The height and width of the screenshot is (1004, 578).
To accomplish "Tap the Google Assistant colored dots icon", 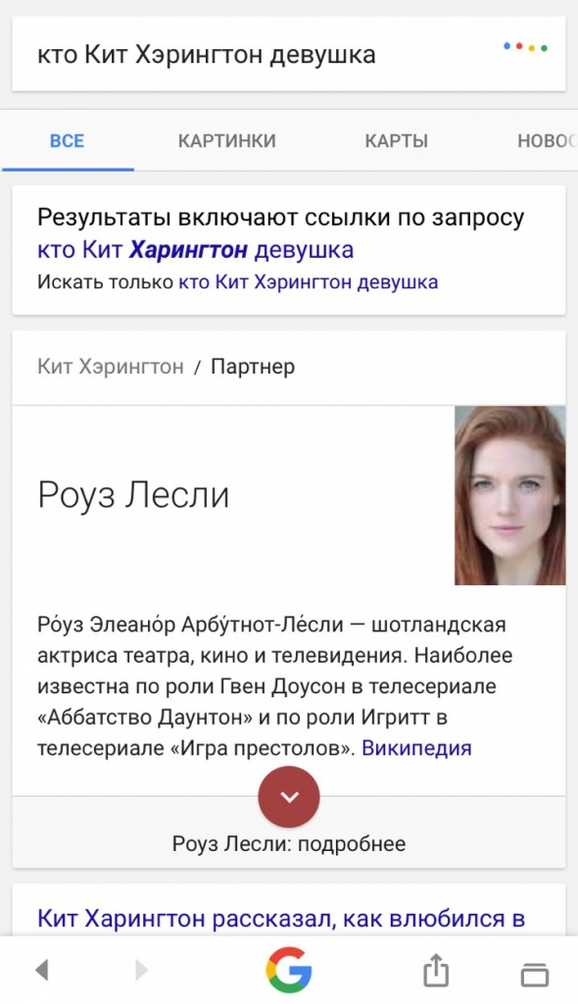I will 525,47.
